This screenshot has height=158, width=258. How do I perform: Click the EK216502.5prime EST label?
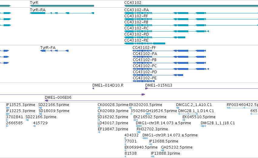[x=150, y=117]
